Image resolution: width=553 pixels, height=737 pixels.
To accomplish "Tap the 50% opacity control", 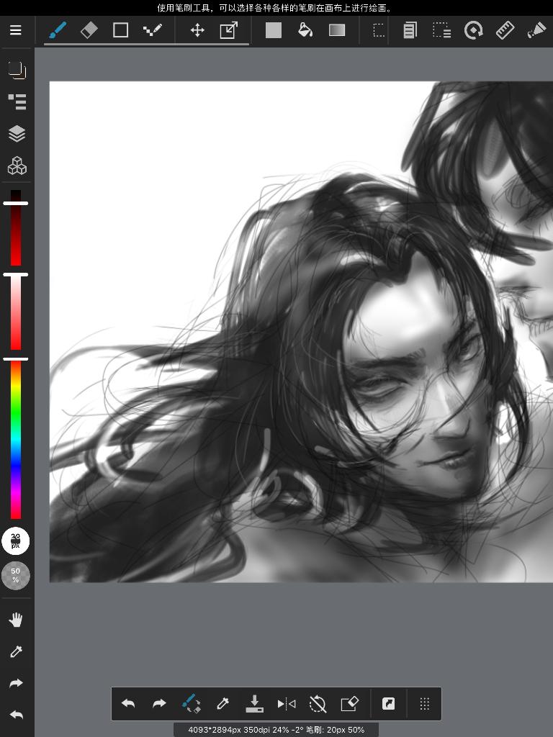I will pyautogui.click(x=16, y=575).
